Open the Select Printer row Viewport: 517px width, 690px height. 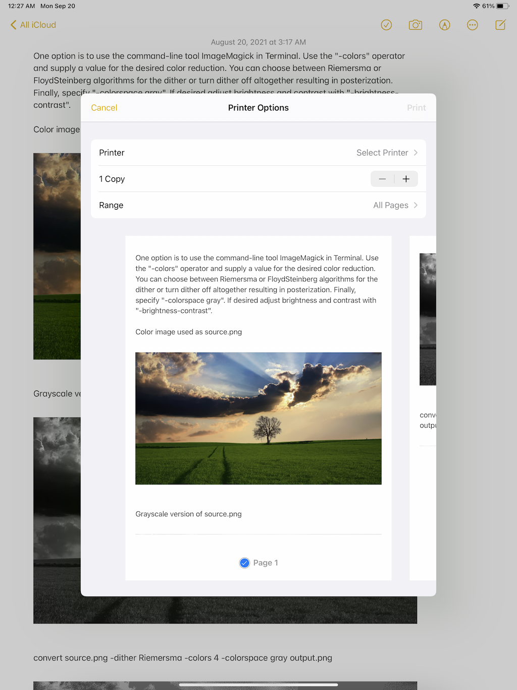[x=258, y=153]
